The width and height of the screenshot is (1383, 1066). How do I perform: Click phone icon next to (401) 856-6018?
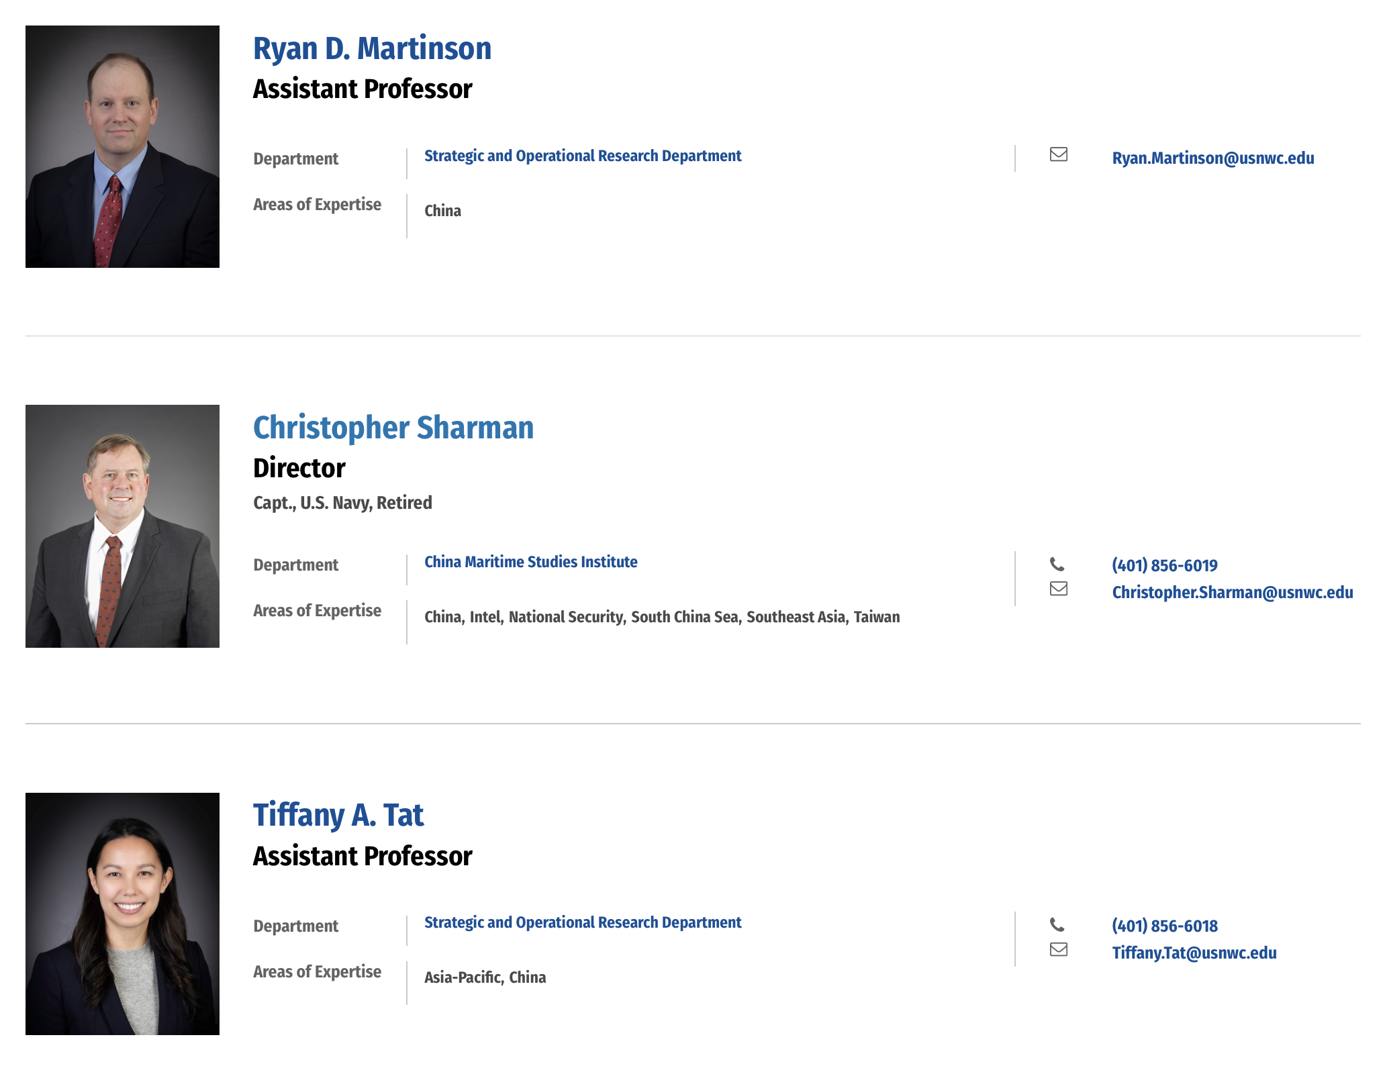pos(1057,924)
